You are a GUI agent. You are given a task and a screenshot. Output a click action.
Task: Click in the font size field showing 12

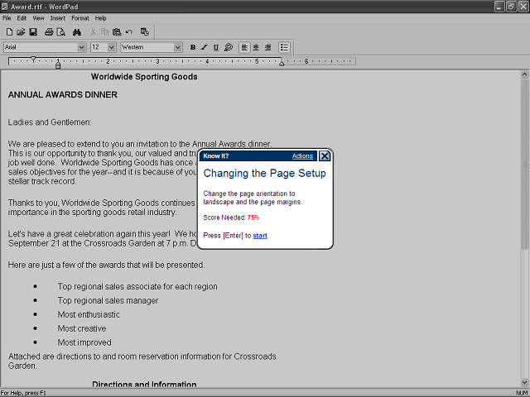pyautogui.click(x=99, y=47)
